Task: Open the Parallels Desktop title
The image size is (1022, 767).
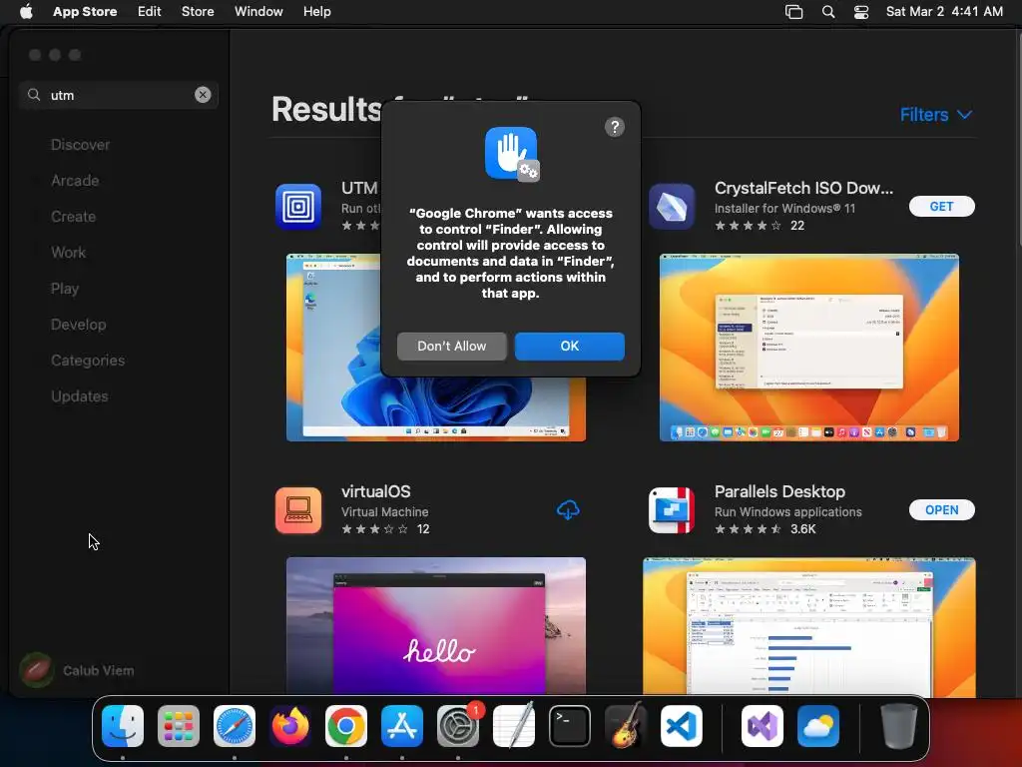Action: coord(779,491)
